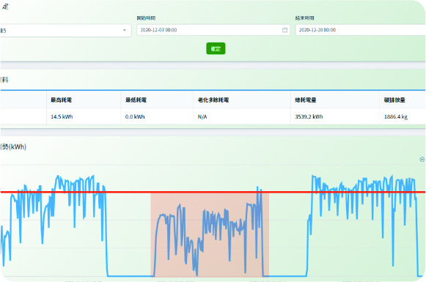Click the chart download icon at right

click(422, 160)
